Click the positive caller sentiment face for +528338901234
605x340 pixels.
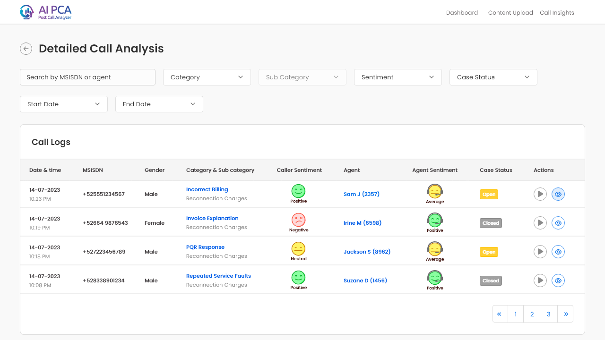298,278
